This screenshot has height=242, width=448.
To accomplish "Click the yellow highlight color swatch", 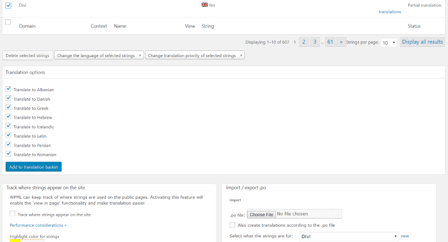I will [x=15, y=240].
